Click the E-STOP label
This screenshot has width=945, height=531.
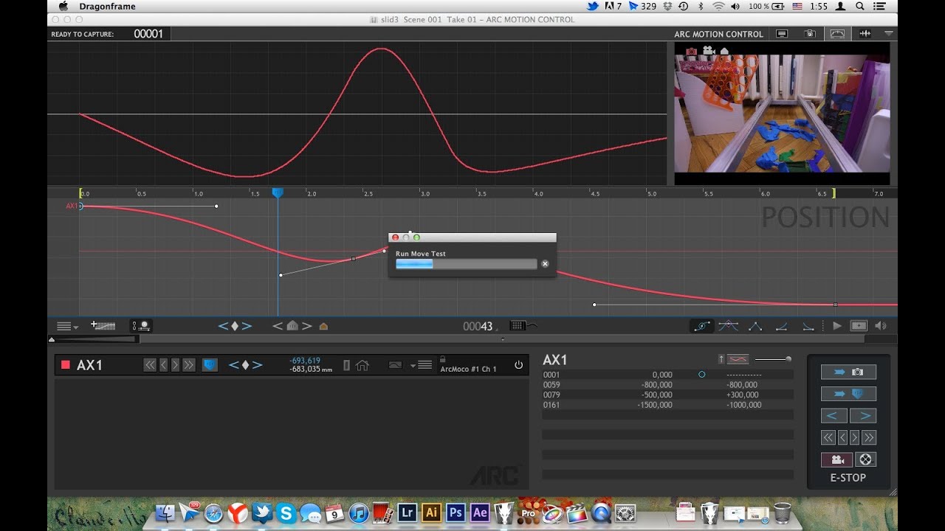click(x=848, y=477)
